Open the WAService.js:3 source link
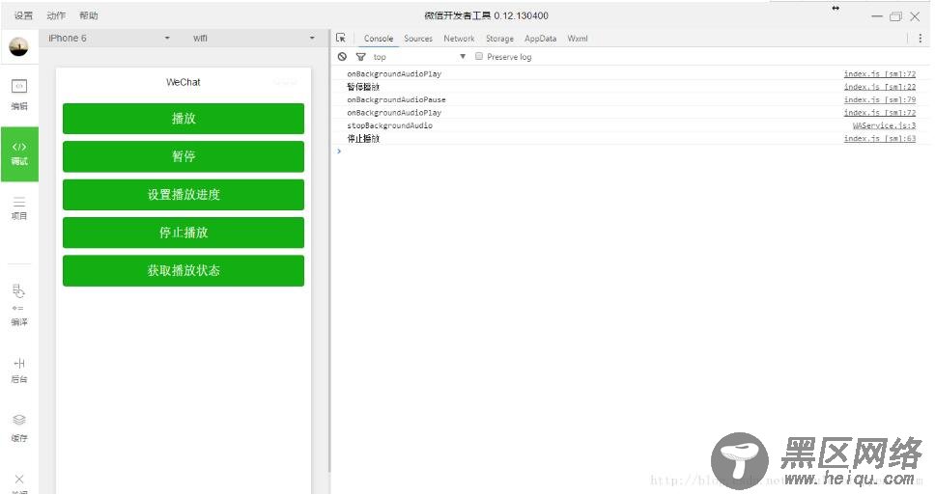This screenshot has height=495, width=935. click(x=885, y=125)
